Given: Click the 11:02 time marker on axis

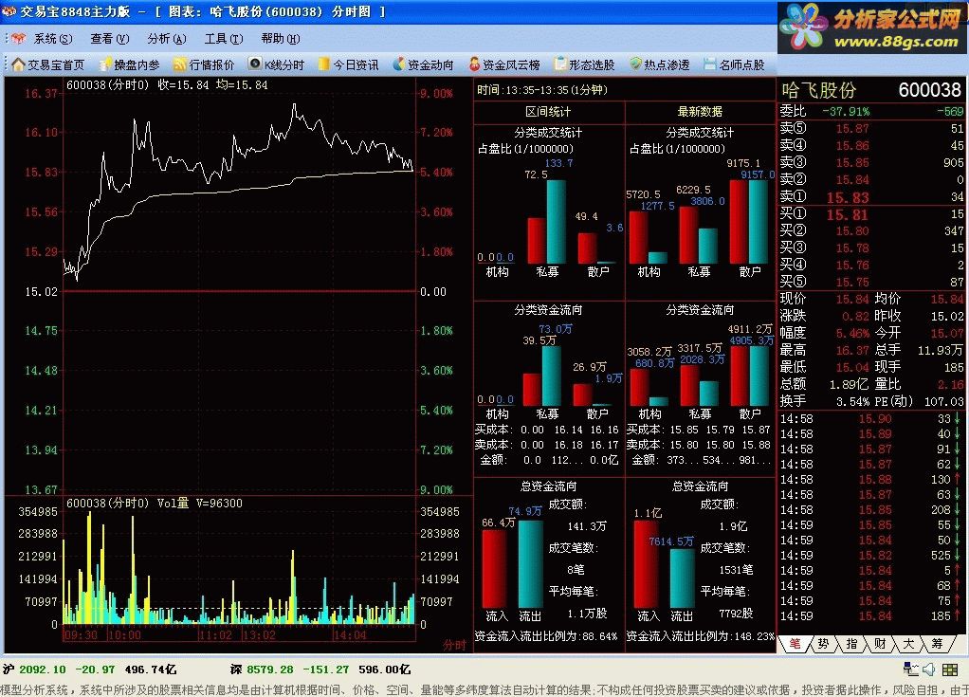Looking at the screenshot, I should pos(215,635).
